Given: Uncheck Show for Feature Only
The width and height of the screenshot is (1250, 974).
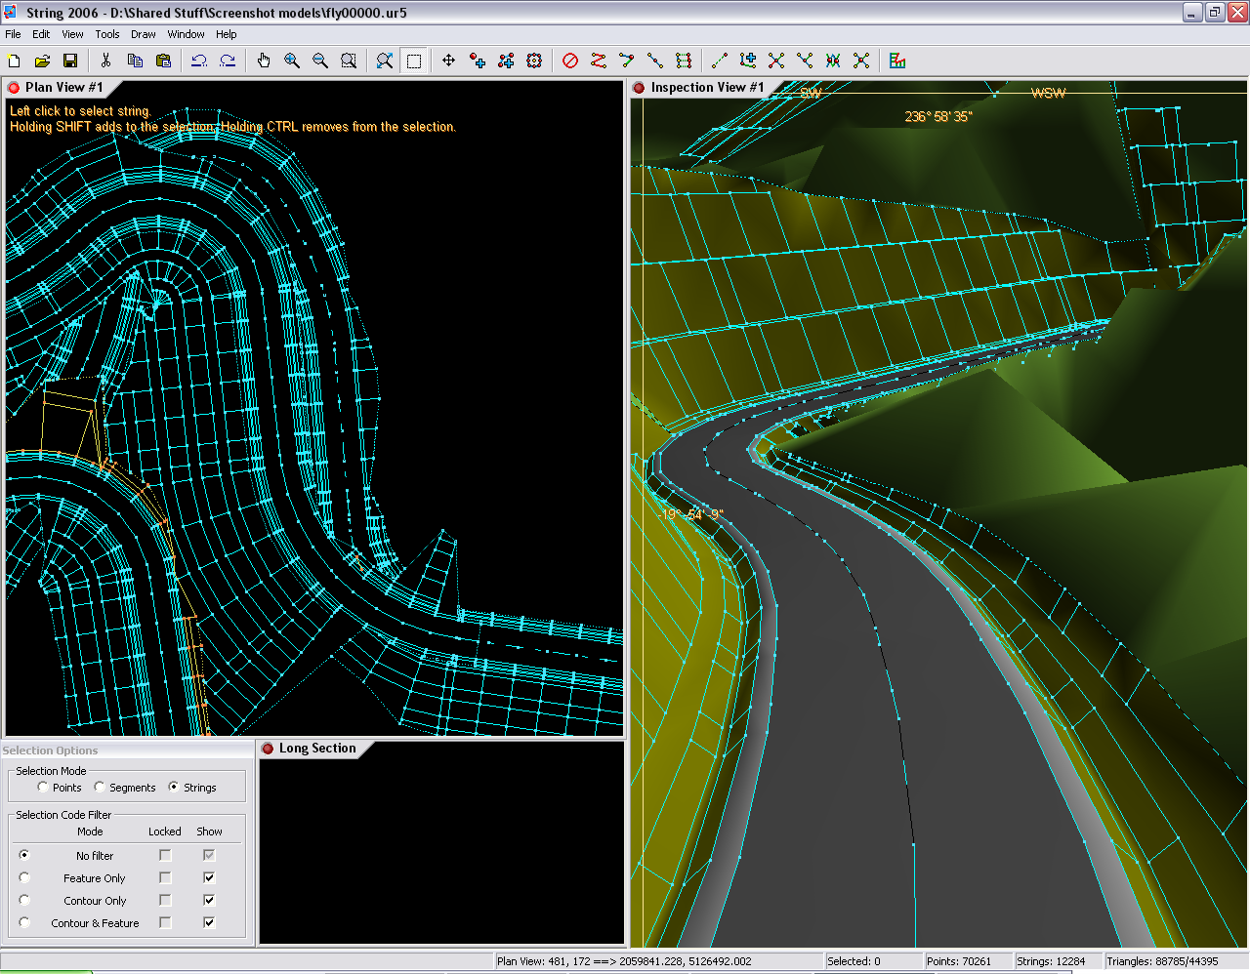Looking at the screenshot, I should click(x=209, y=877).
